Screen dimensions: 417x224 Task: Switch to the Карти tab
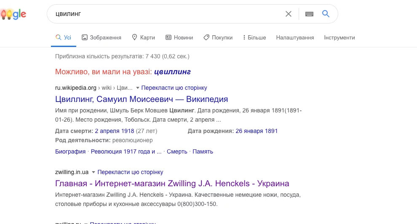pos(143,38)
